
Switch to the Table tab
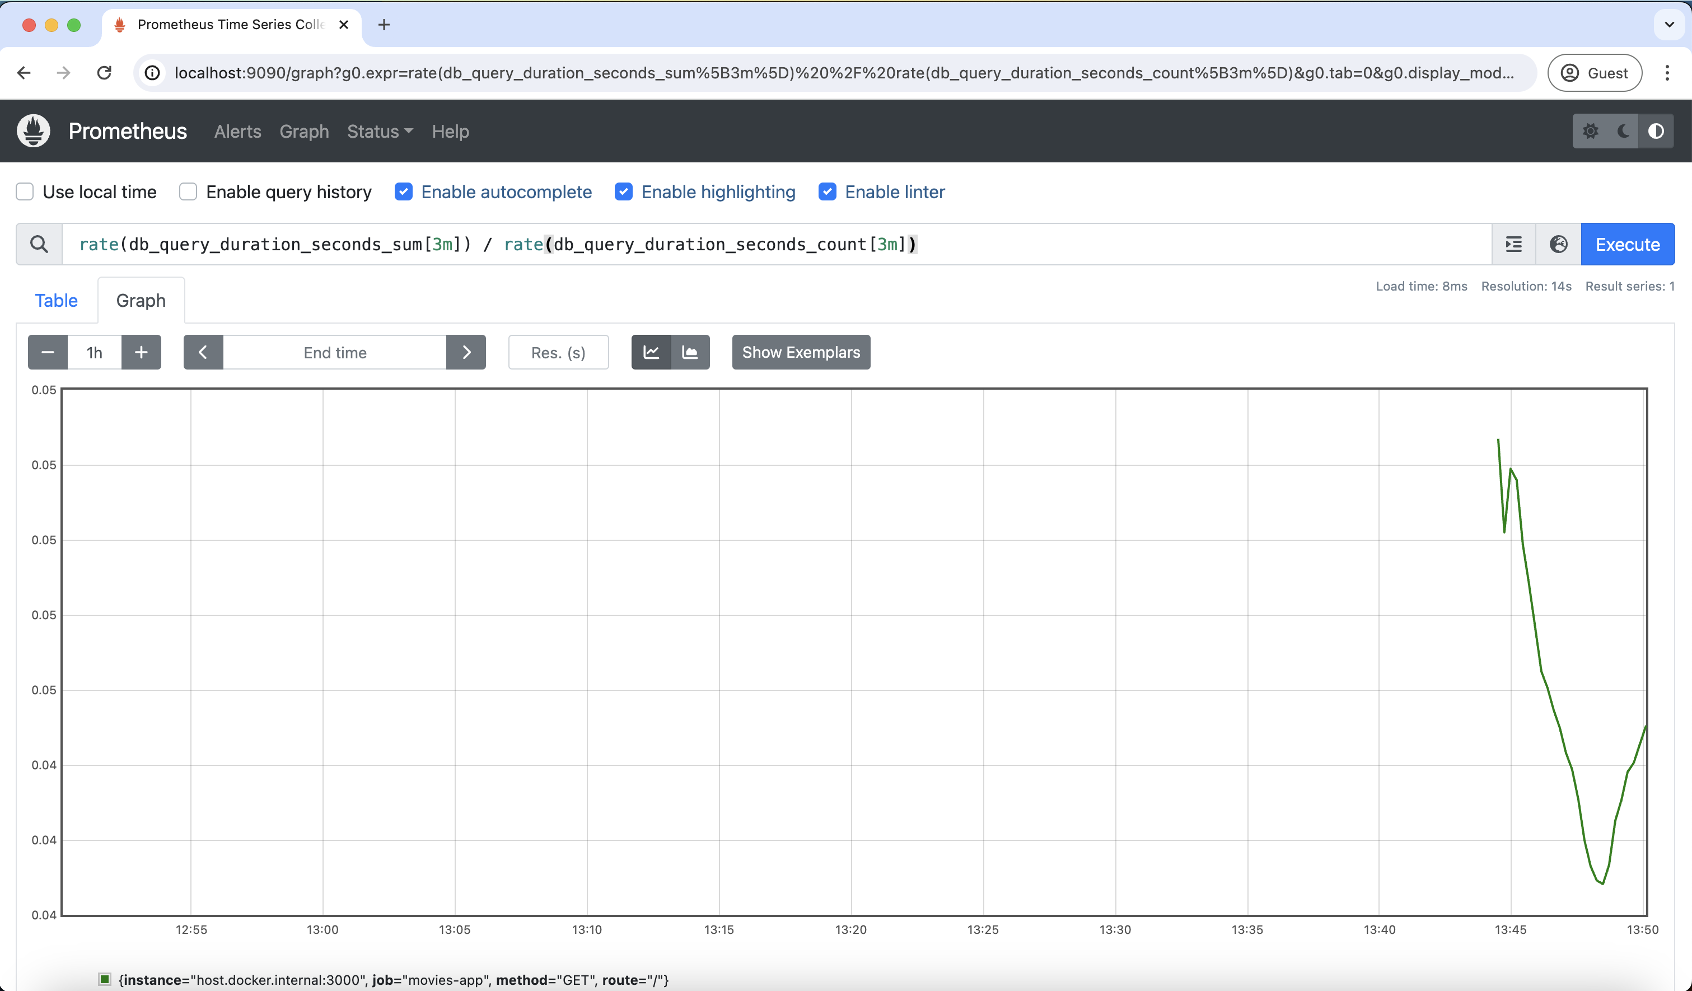click(57, 300)
